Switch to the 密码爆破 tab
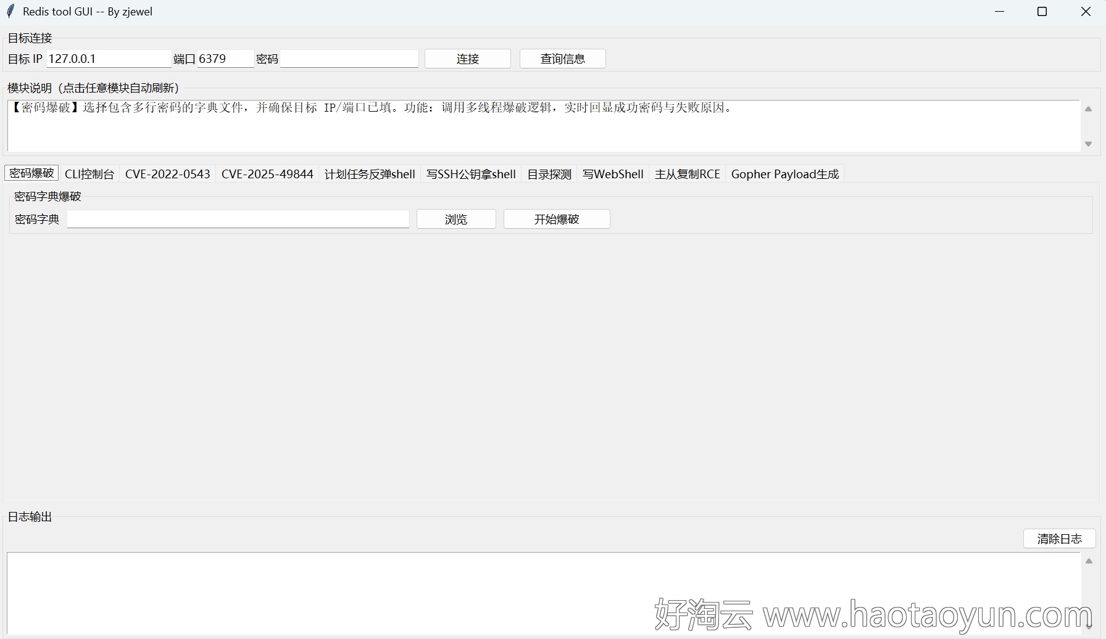Screen dimensions: 1106x639 pyautogui.click(x=31, y=173)
